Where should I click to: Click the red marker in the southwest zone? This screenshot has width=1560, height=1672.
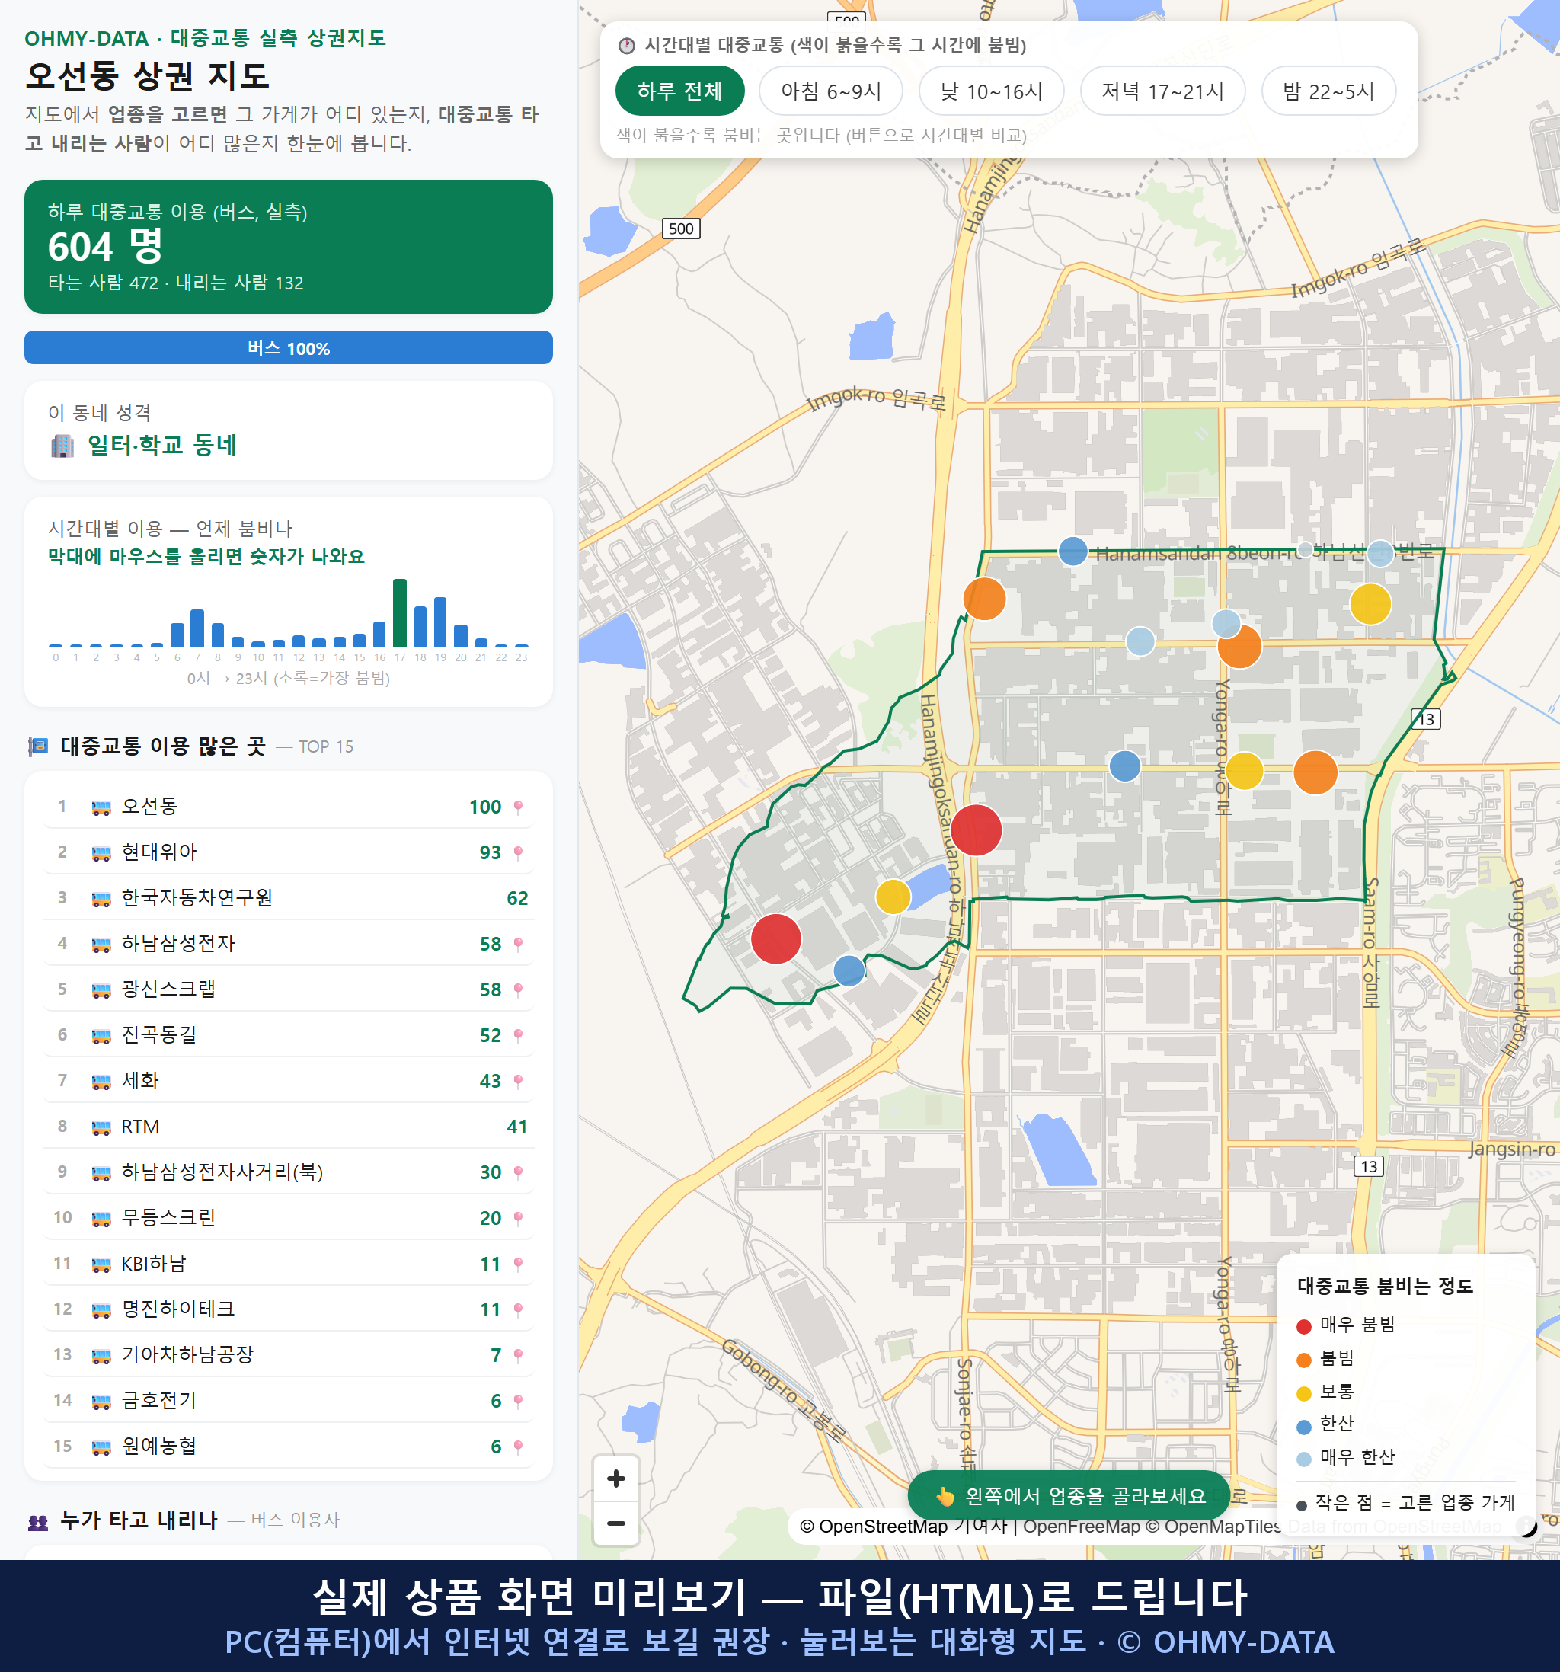775,938
